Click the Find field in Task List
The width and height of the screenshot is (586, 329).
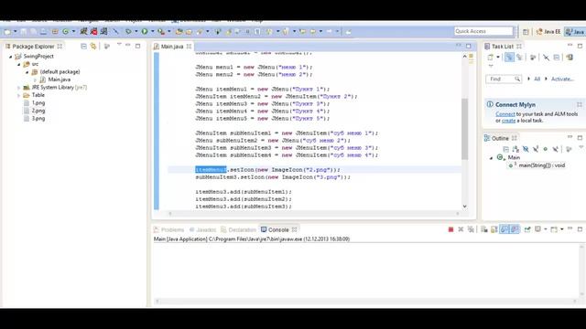[504, 80]
